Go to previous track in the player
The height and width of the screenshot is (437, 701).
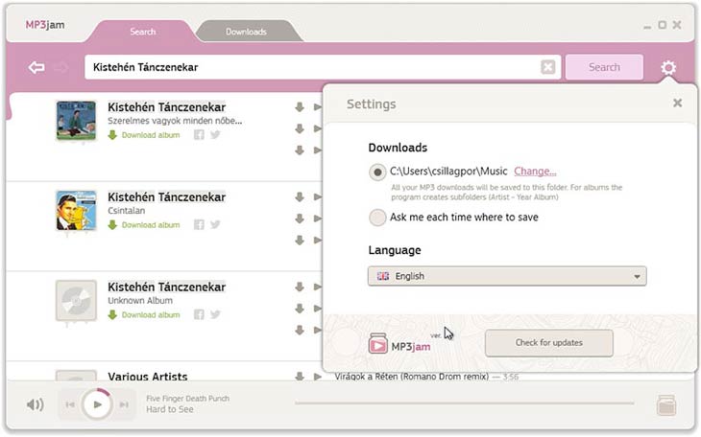click(x=70, y=405)
